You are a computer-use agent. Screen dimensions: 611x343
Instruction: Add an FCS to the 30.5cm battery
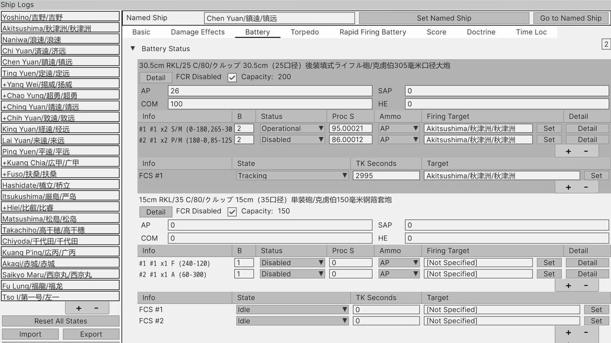click(x=568, y=187)
